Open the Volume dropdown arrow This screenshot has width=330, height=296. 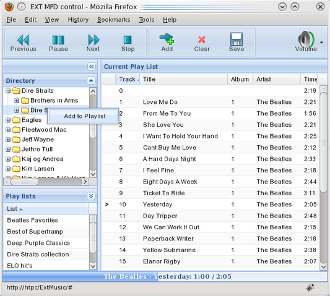[x=321, y=43]
